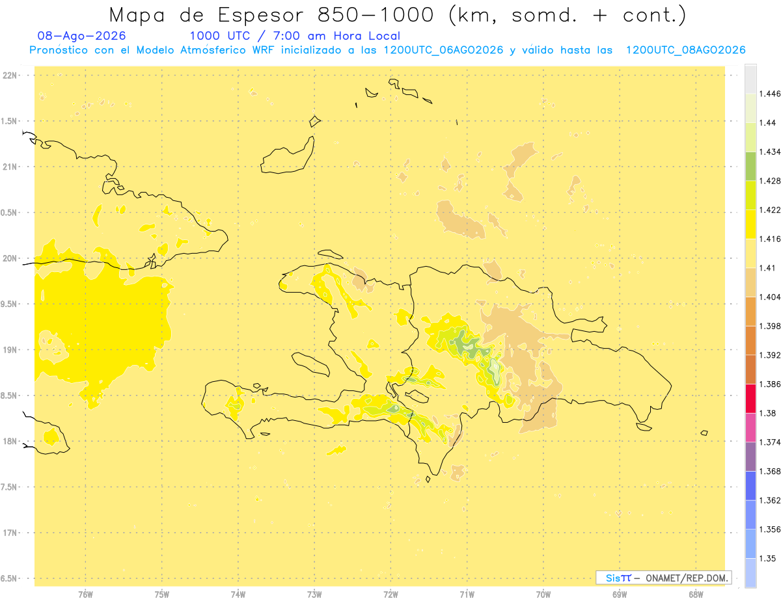Click the colorbar value '1.422'

click(770, 210)
